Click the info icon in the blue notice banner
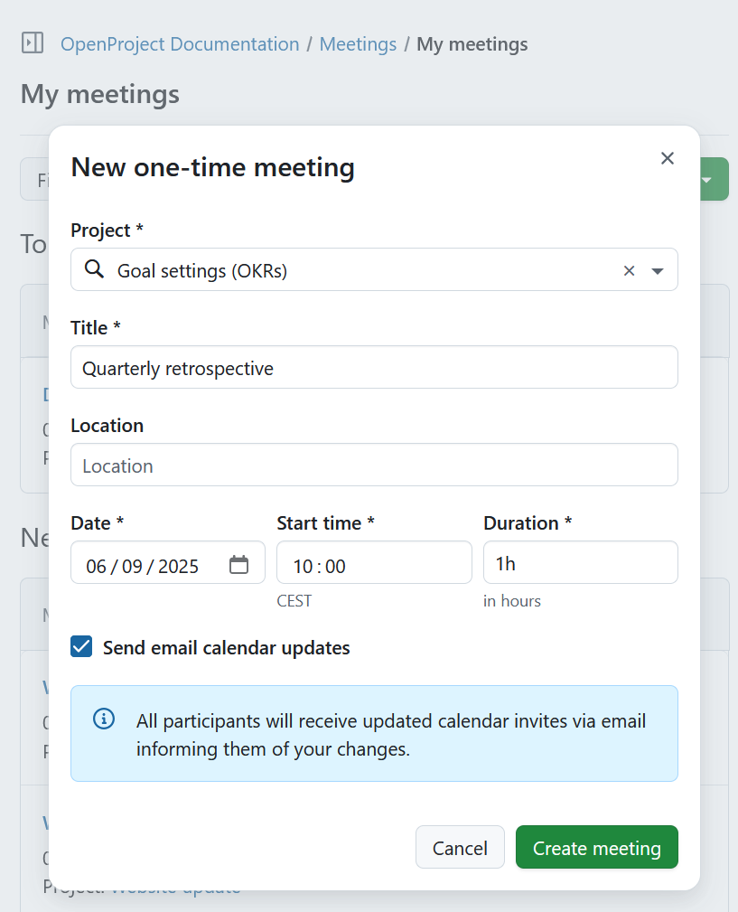 [x=103, y=719]
